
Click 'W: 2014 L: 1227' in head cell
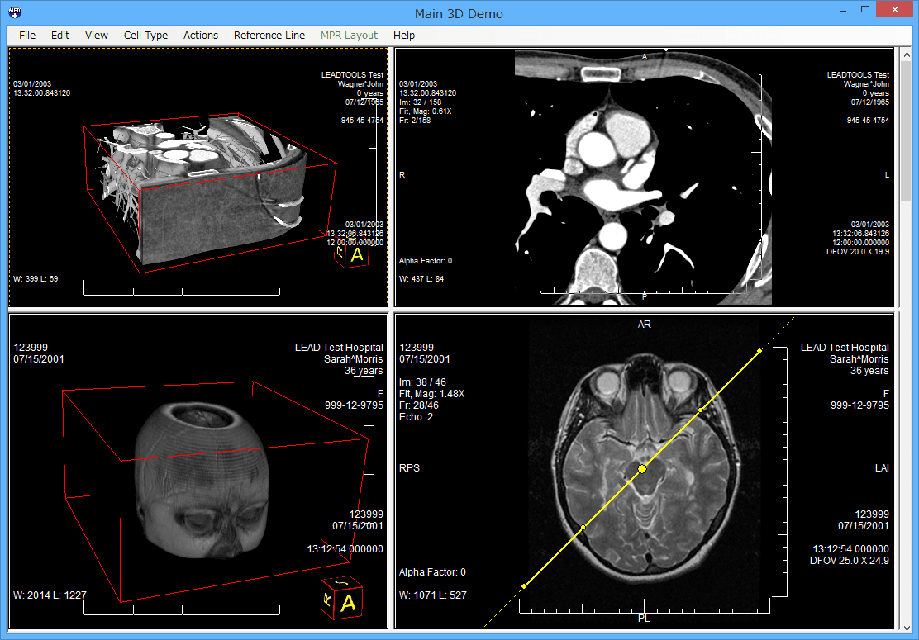(50, 595)
